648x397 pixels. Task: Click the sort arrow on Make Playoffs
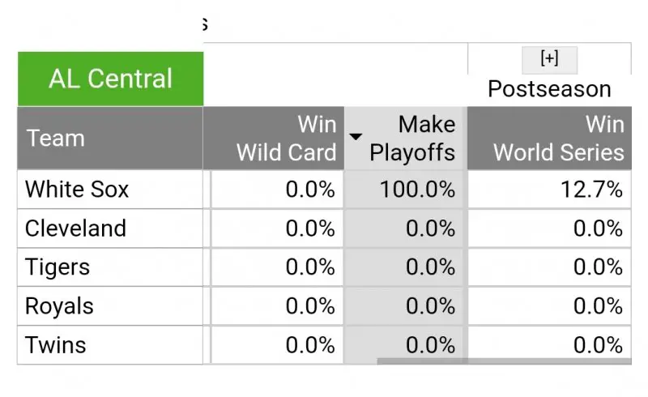(x=356, y=136)
